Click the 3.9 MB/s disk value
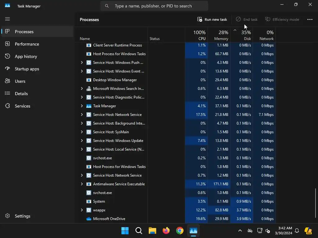Image resolution: width=318 pixels, height=238 pixels. coord(243,219)
